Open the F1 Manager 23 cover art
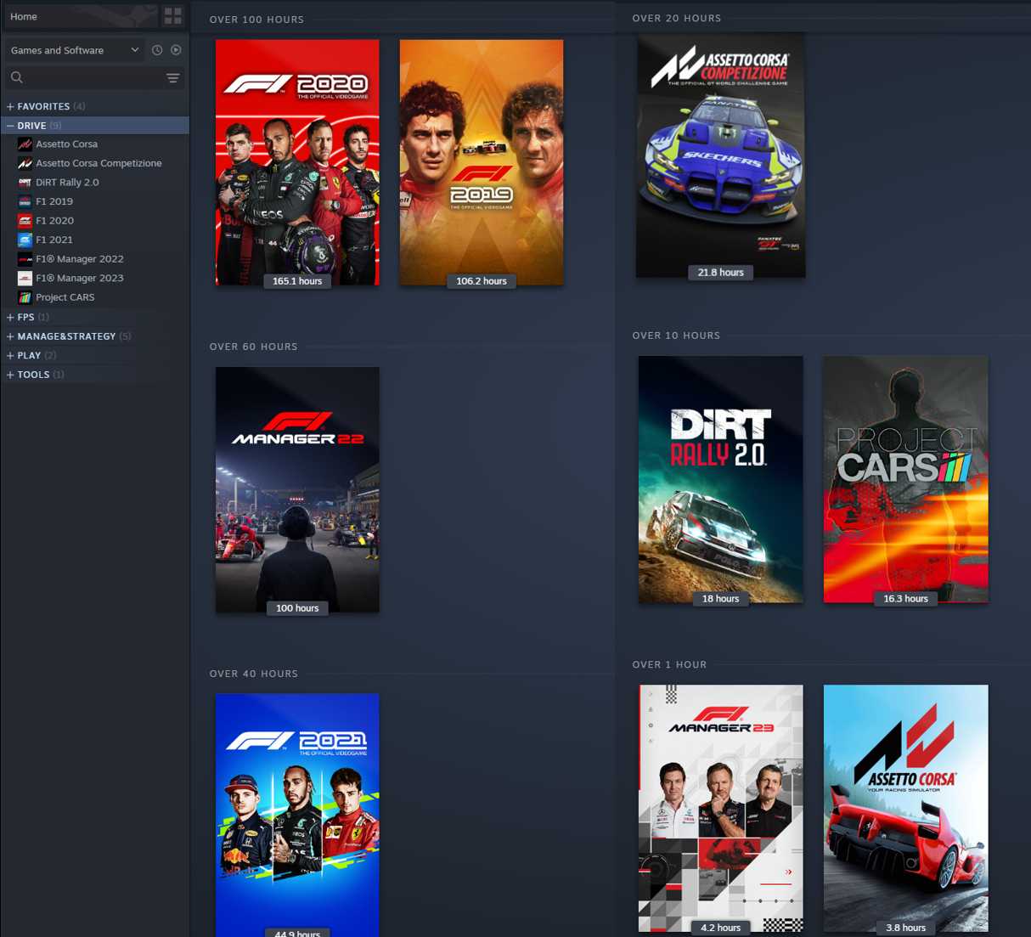 (x=721, y=809)
